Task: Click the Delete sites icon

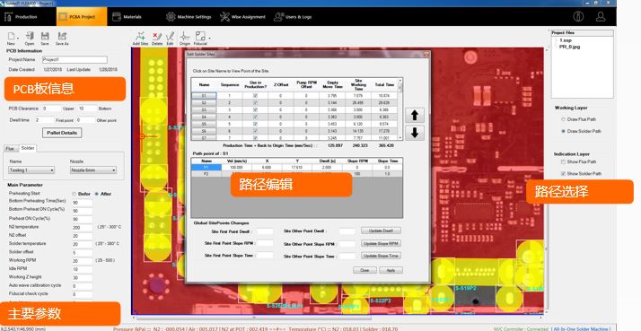Action: point(157,36)
